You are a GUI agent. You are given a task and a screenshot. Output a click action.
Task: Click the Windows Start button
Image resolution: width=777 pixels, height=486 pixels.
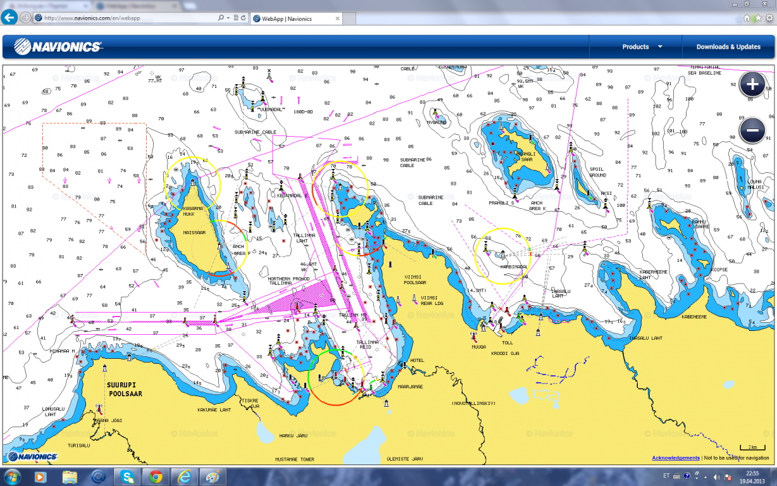[x=12, y=476]
